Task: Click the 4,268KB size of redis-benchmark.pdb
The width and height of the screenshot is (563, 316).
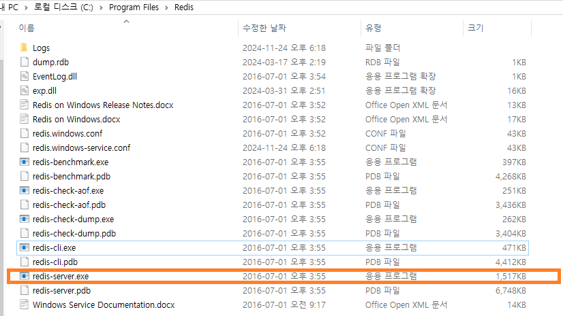Action: (511, 176)
